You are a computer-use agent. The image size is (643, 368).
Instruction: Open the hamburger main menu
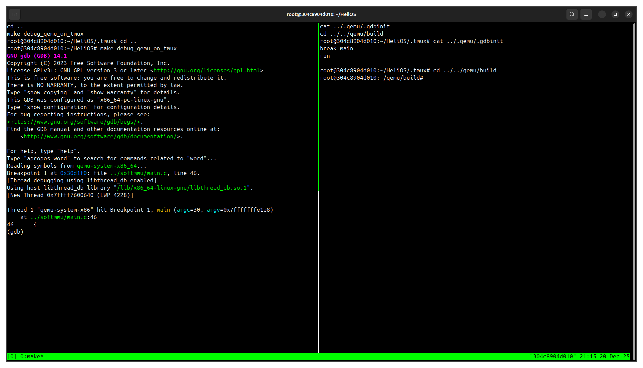tap(586, 14)
